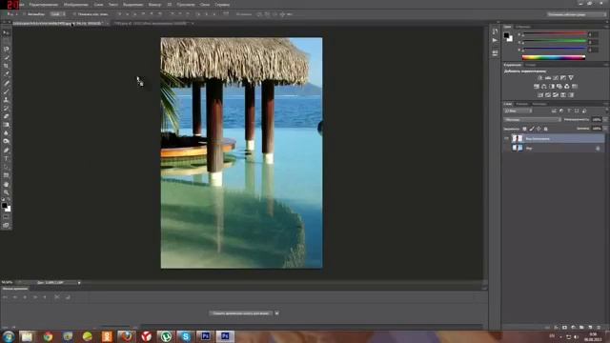Add a Photo Filter adjustment layer
Viewport: 610px width, 343px height.
tap(559, 87)
